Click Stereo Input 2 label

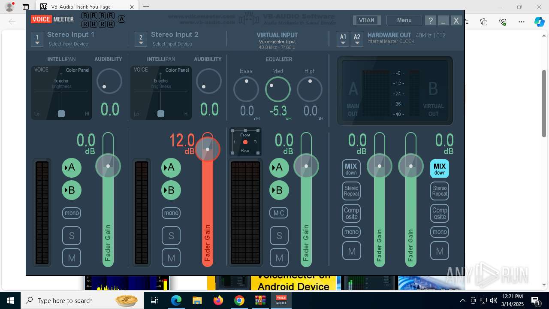pyautogui.click(x=175, y=34)
